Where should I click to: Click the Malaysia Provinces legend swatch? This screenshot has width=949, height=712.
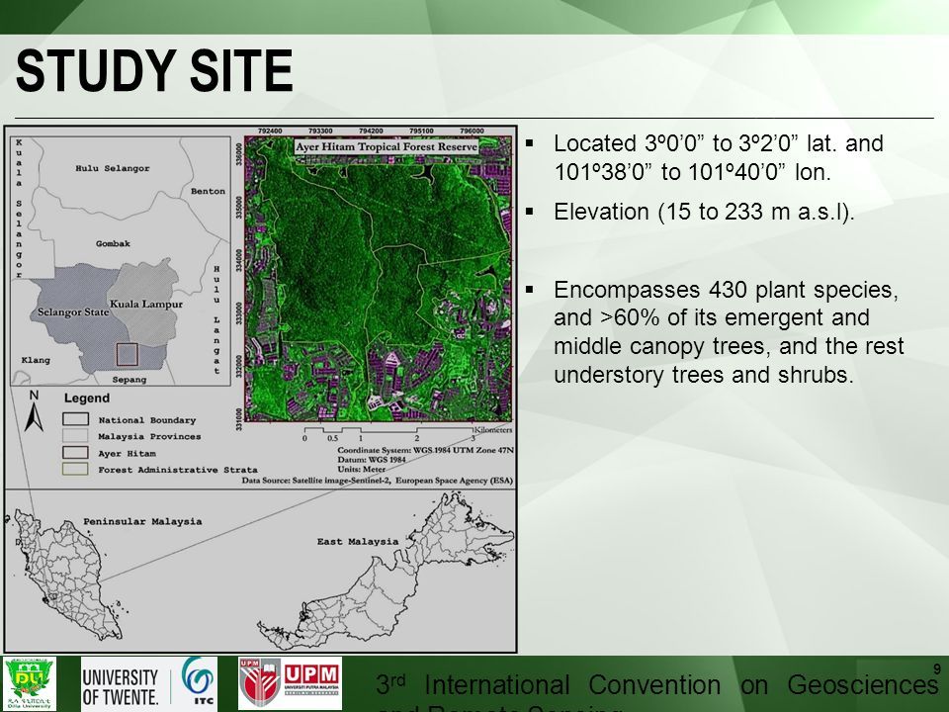[x=76, y=436]
